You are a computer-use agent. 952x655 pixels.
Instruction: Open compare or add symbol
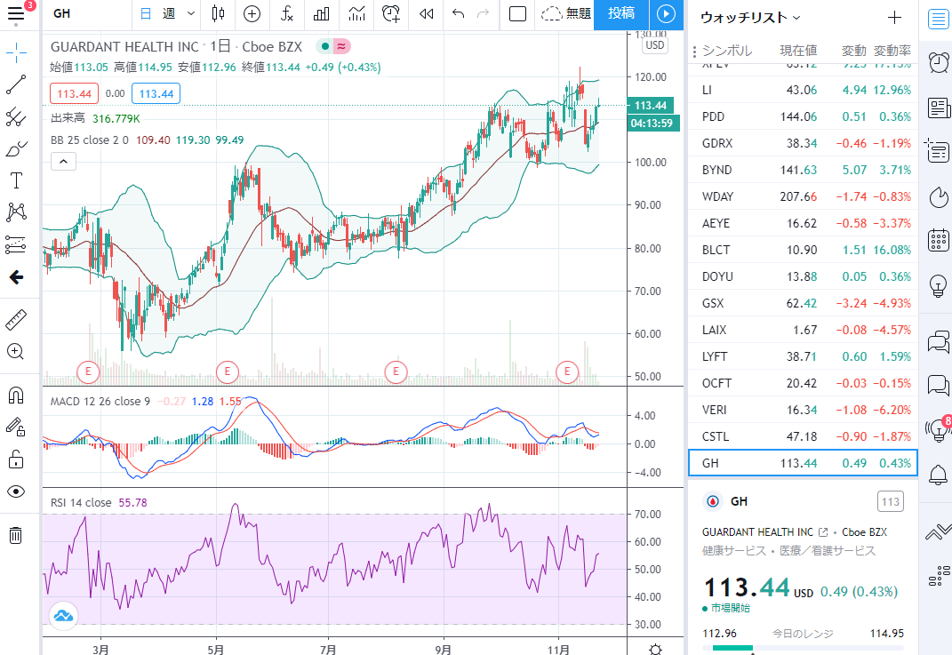coord(252,13)
